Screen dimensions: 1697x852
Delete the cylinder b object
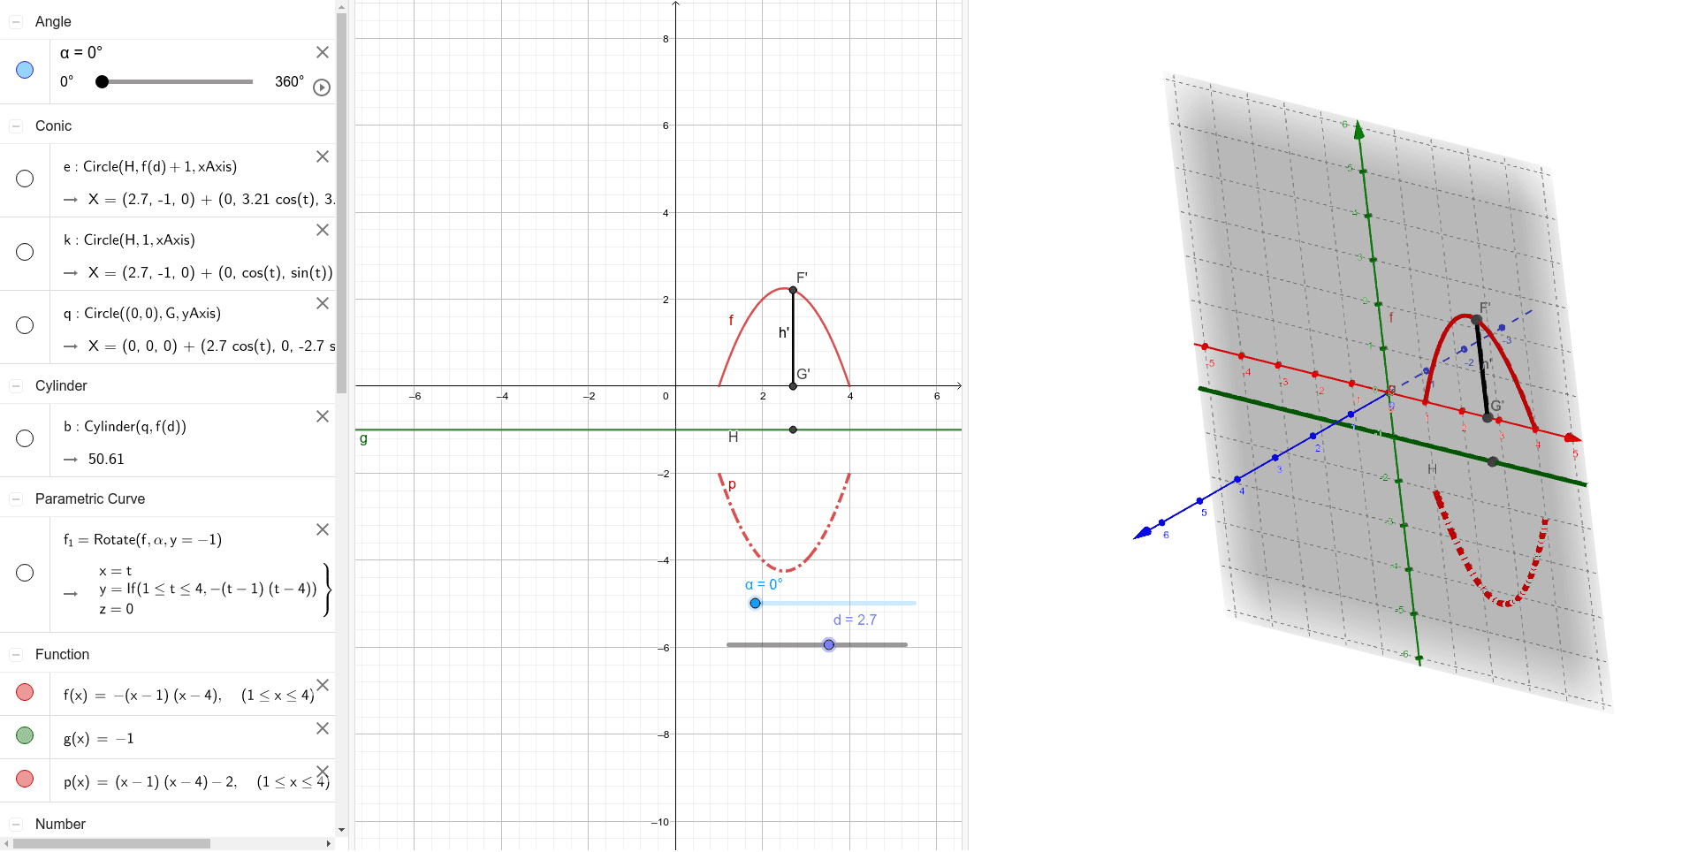click(322, 416)
